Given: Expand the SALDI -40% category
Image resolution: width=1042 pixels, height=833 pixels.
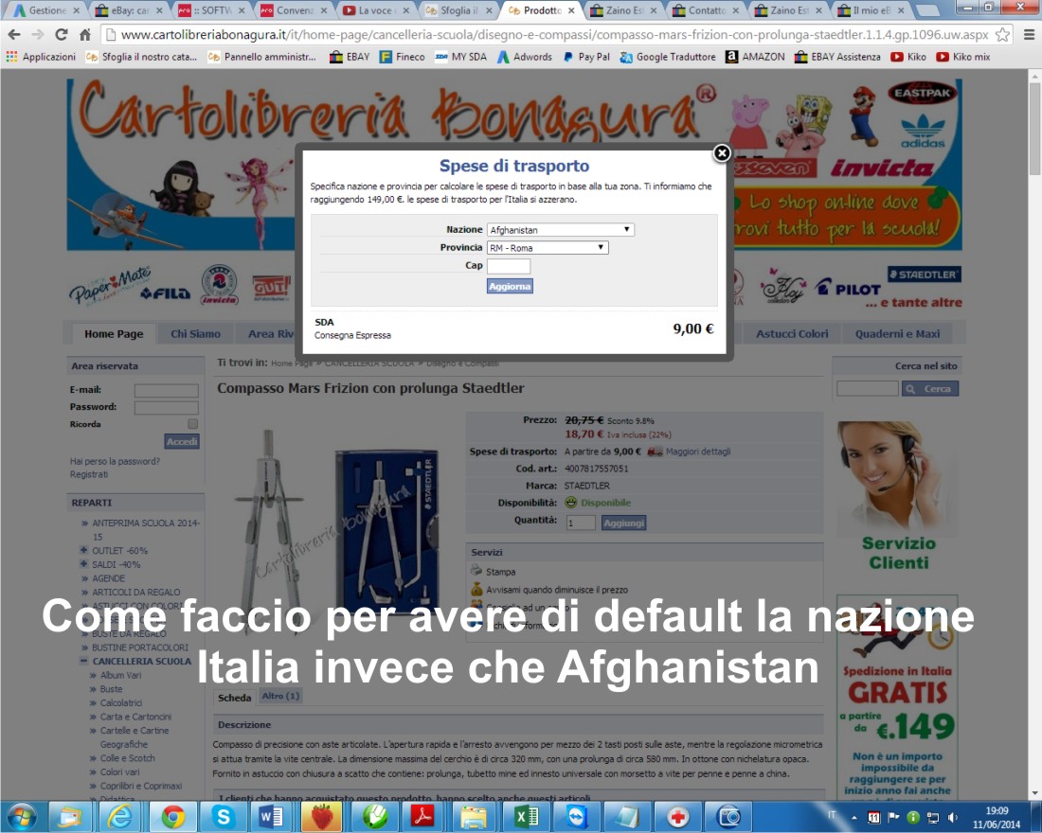Looking at the screenshot, I should coord(83,564).
